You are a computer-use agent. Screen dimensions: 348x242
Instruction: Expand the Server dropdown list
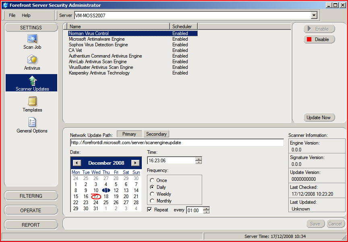314,15
